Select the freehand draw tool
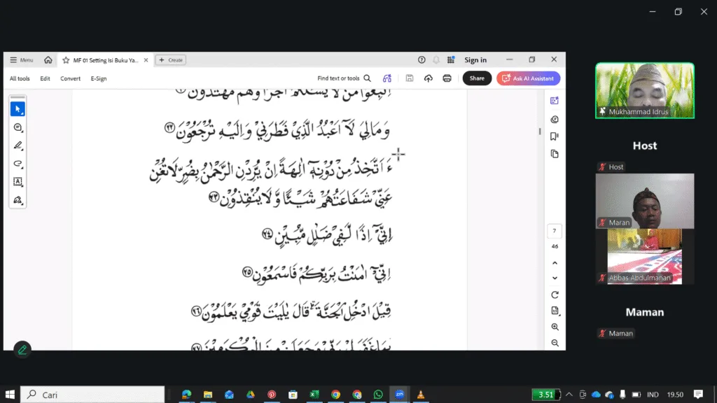 click(x=18, y=164)
